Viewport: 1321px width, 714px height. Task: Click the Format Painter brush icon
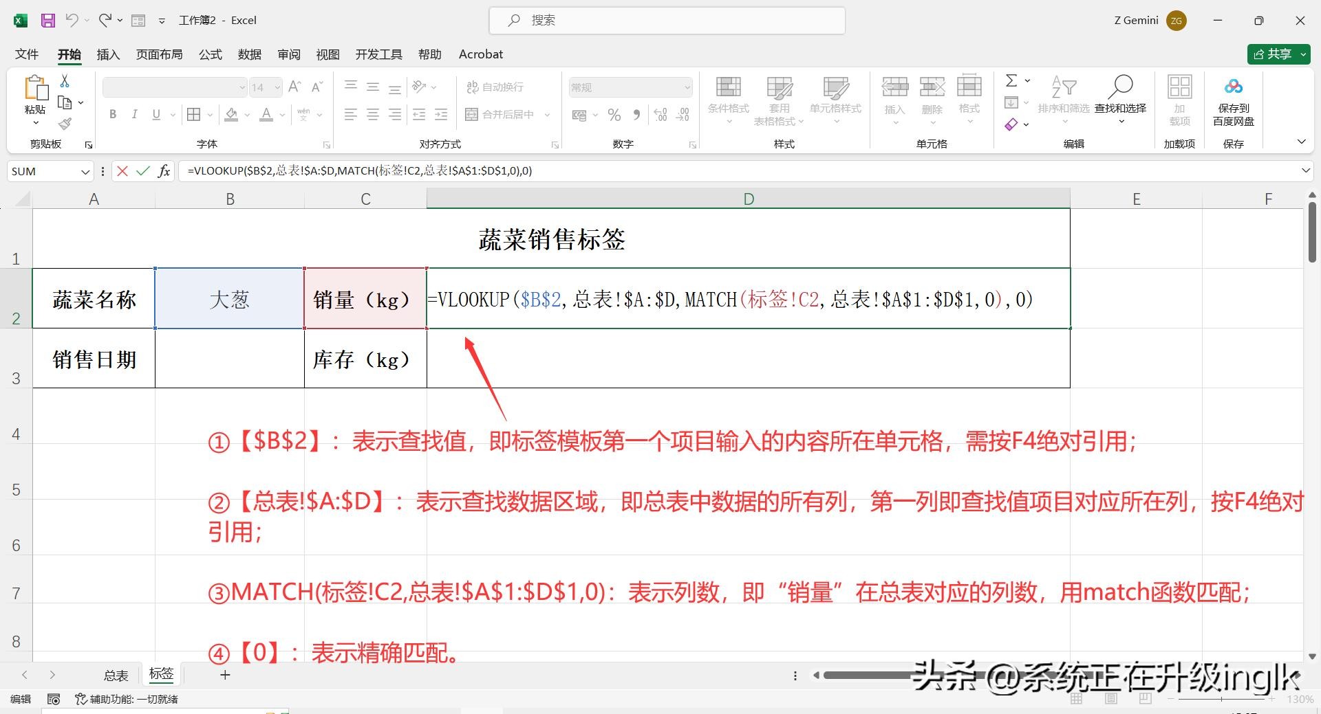(x=65, y=124)
